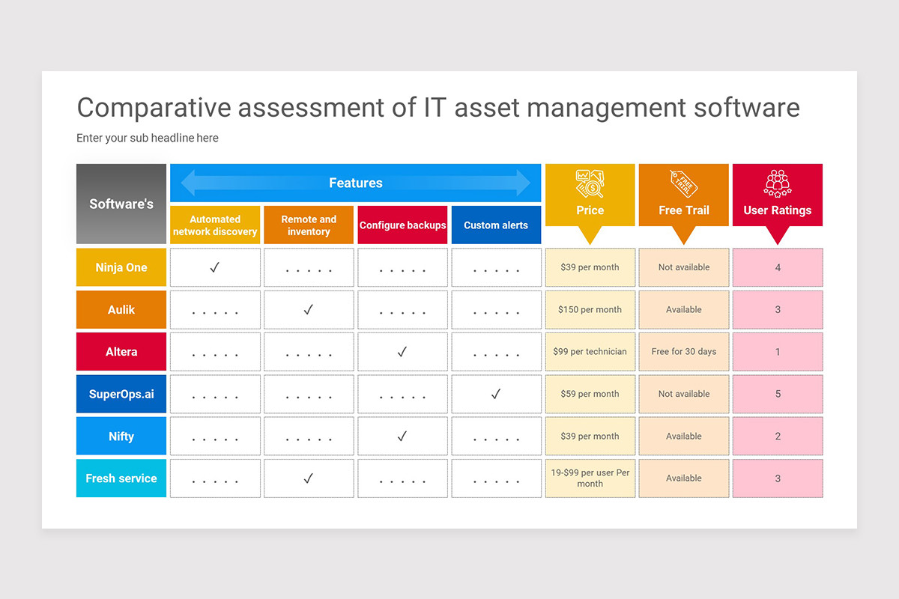Click Fresh service remote and inventory checkmark
Image resolution: width=899 pixels, height=599 pixels.
308,478
